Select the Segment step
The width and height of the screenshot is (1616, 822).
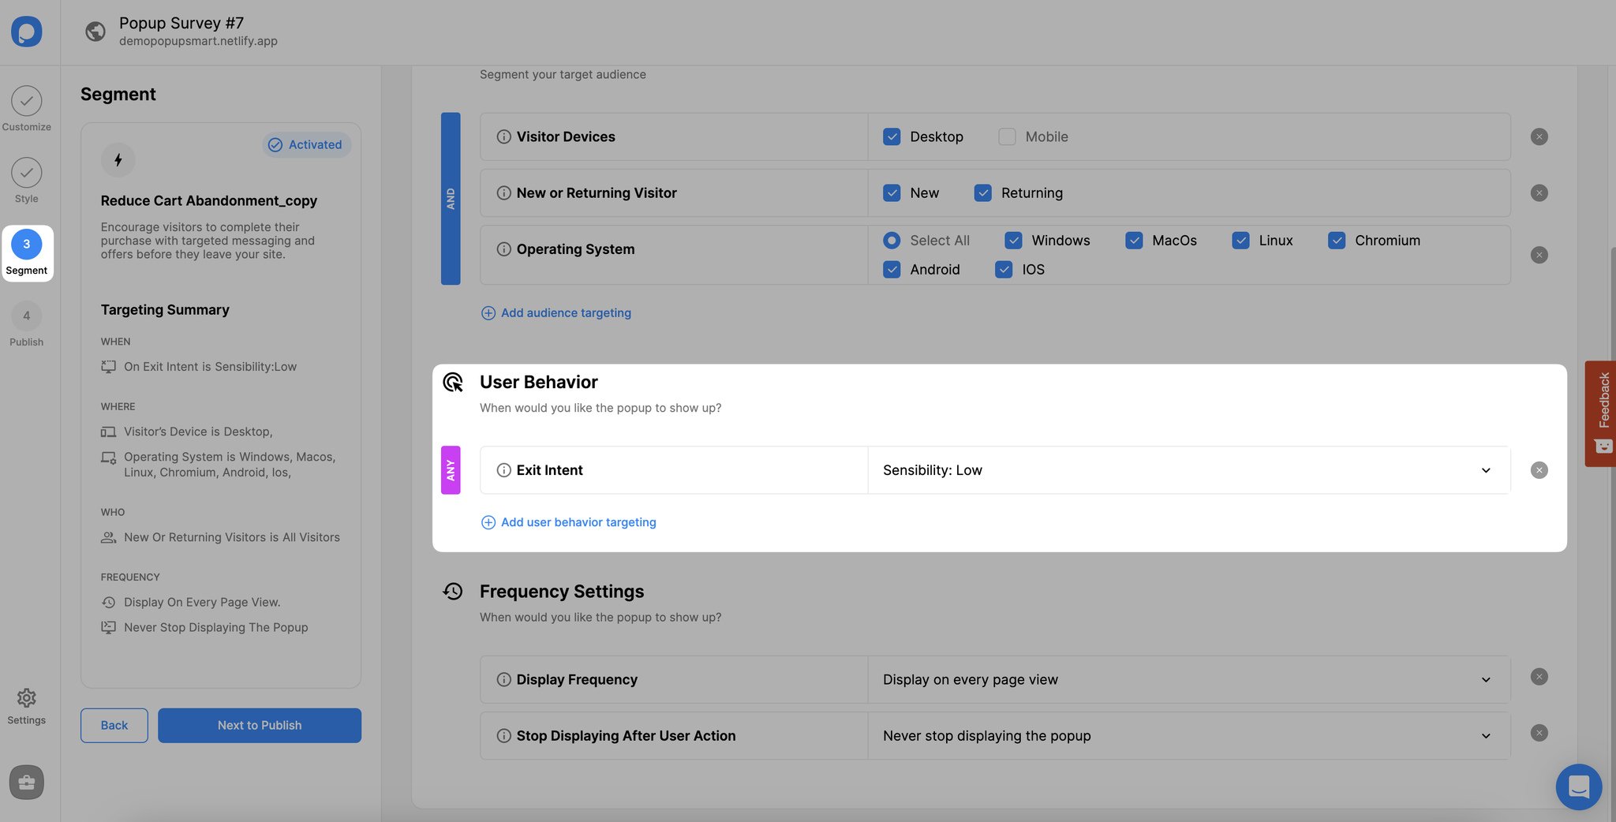(26, 253)
